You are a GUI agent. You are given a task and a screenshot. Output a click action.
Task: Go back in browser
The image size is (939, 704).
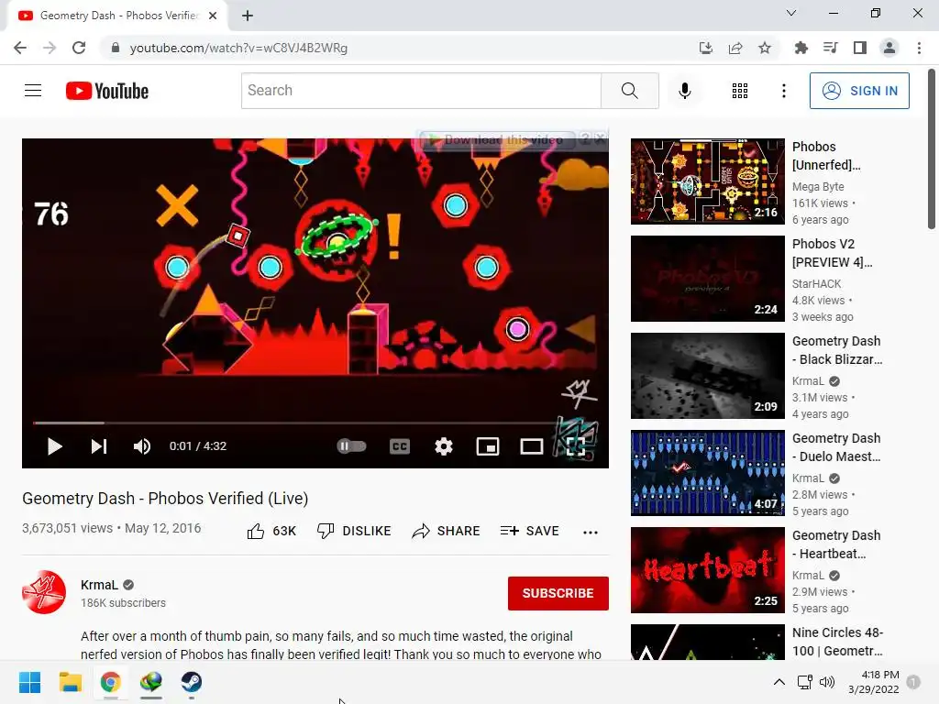click(x=20, y=48)
